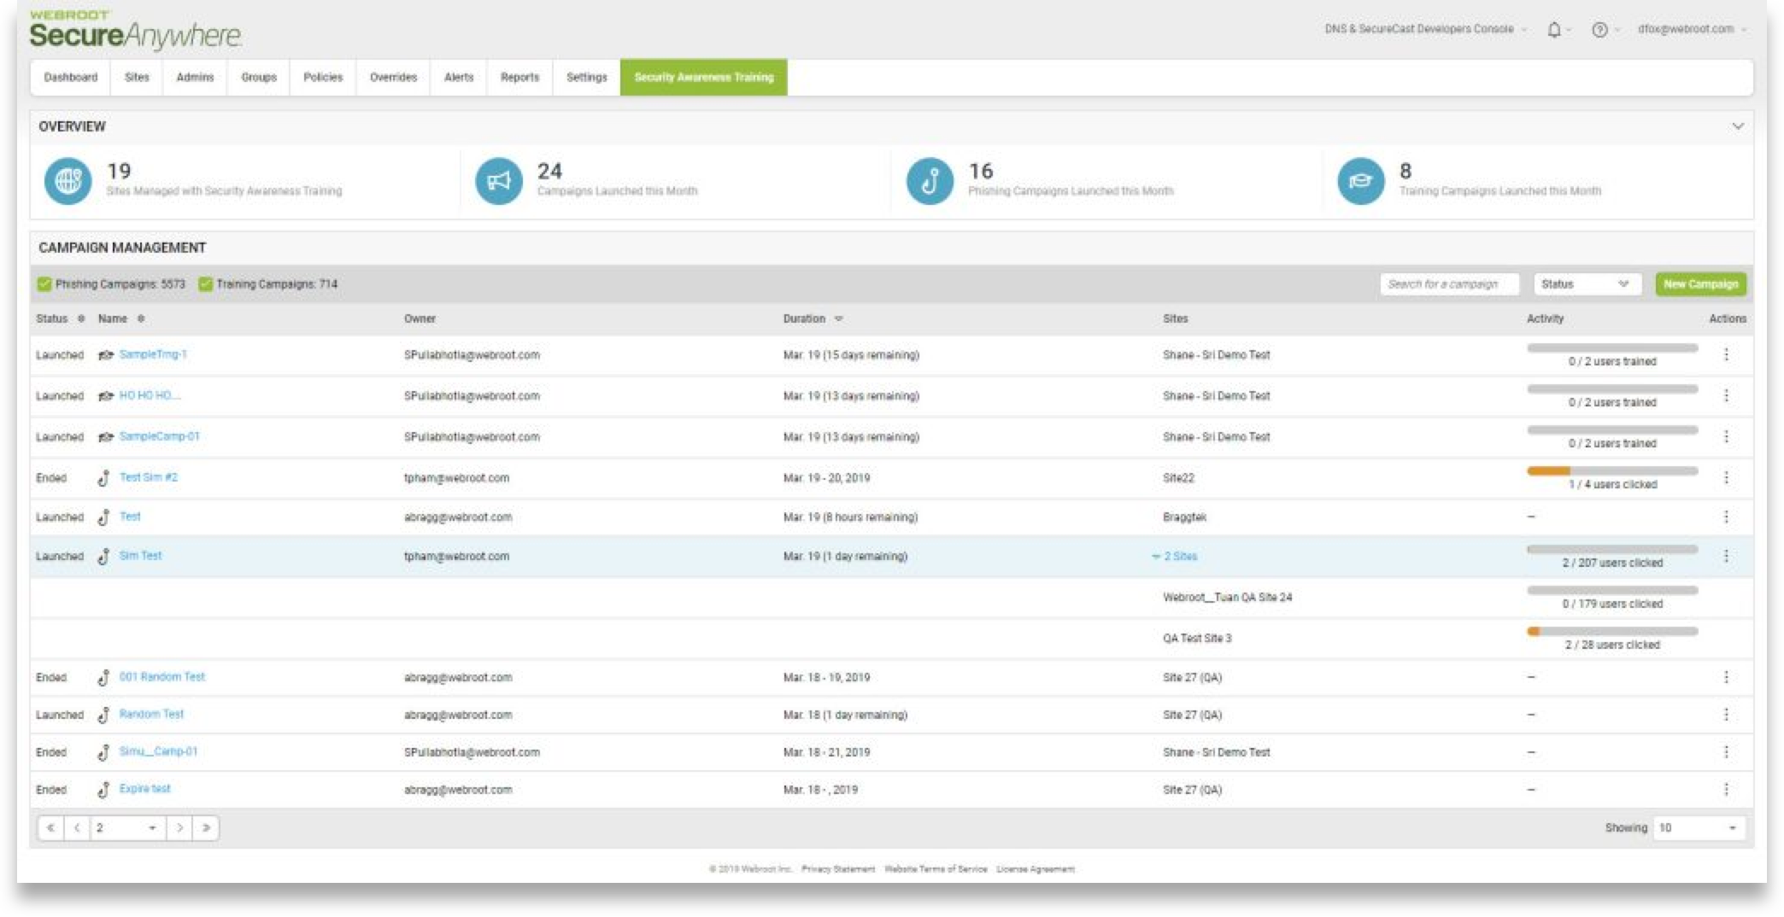The height and width of the screenshot is (917, 1784).
Task: Open actions menu for Random Test row
Action: (1726, 715)
